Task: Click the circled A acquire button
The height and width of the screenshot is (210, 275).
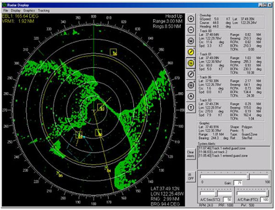Action: point(191,96)
